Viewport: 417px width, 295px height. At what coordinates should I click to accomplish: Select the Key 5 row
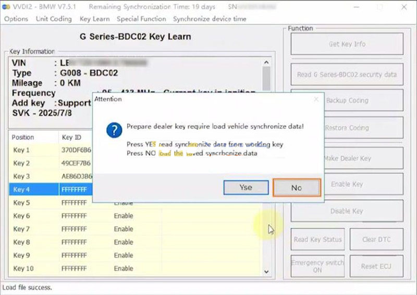135,203
